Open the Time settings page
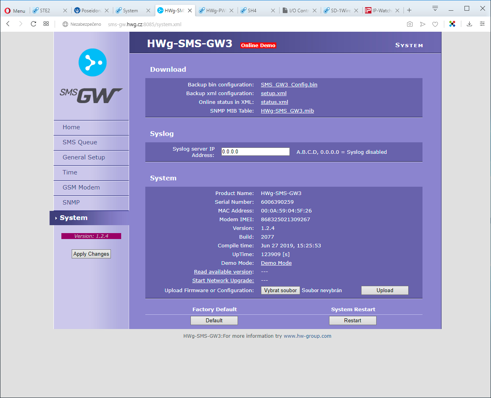This screenshot has height=398, width=491. click(x=91, y=172)
